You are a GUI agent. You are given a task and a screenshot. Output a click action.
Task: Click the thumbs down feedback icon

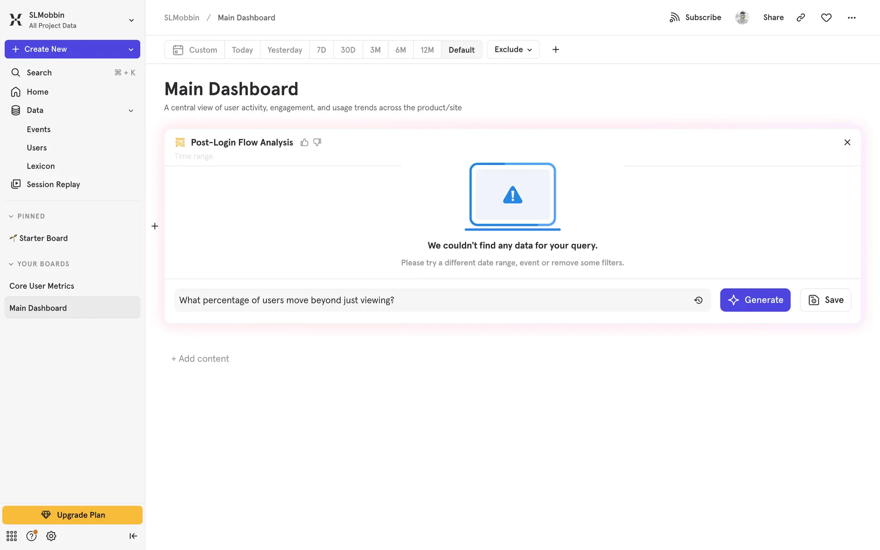(317, 143)
